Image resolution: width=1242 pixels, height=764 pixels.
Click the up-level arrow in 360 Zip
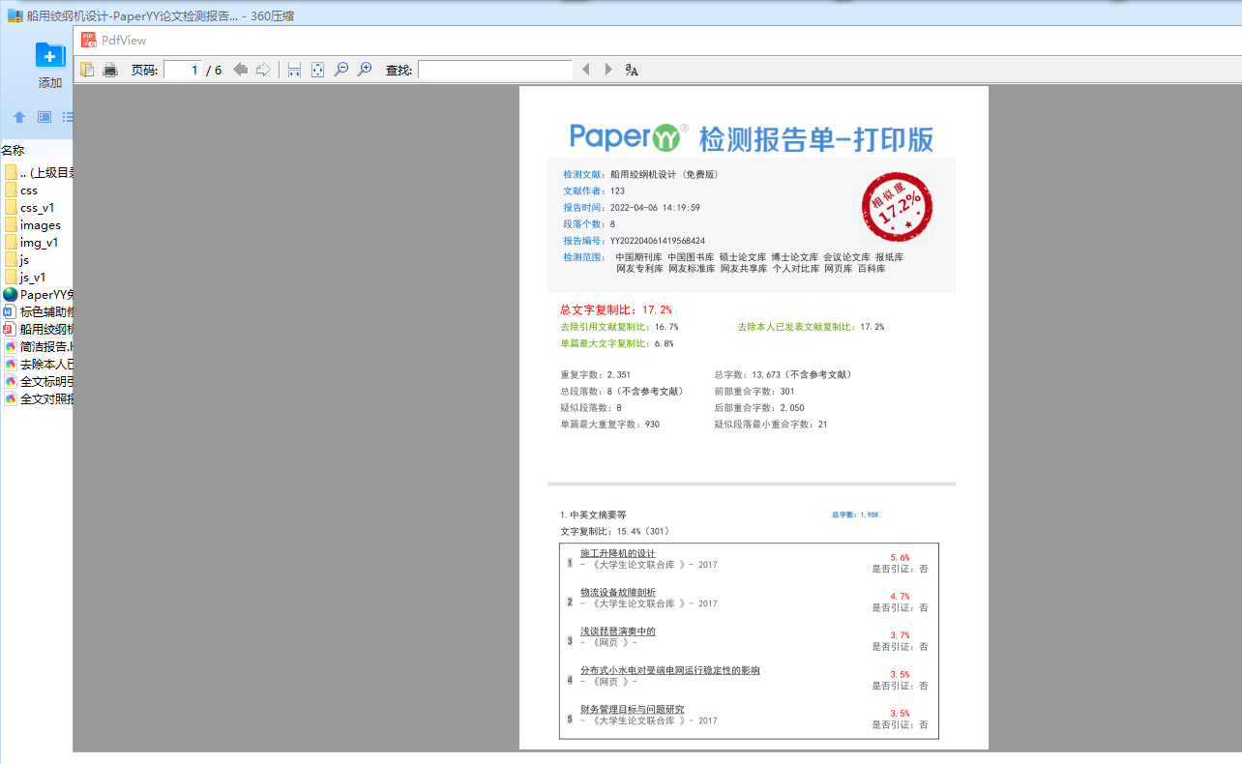19,117
